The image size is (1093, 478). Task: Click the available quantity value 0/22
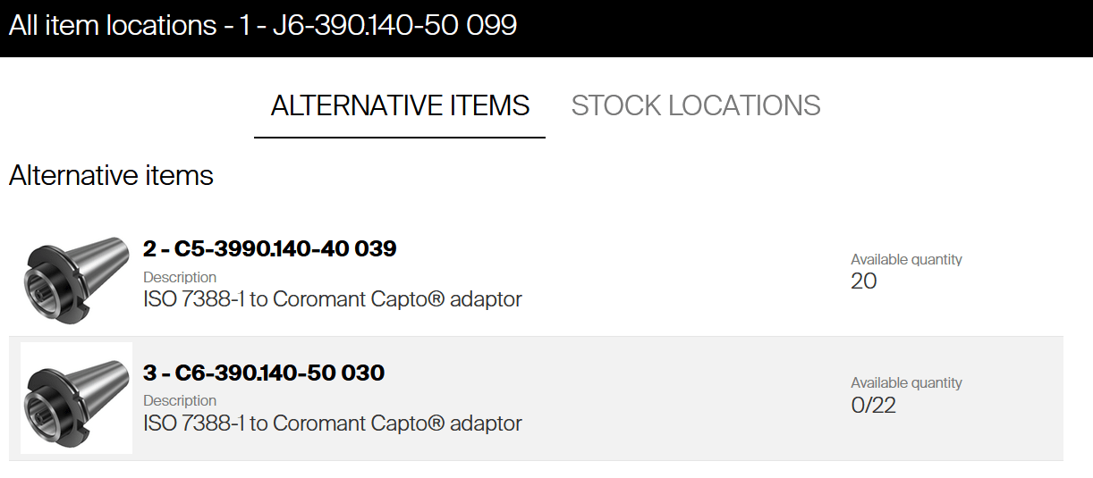point(873,406)
